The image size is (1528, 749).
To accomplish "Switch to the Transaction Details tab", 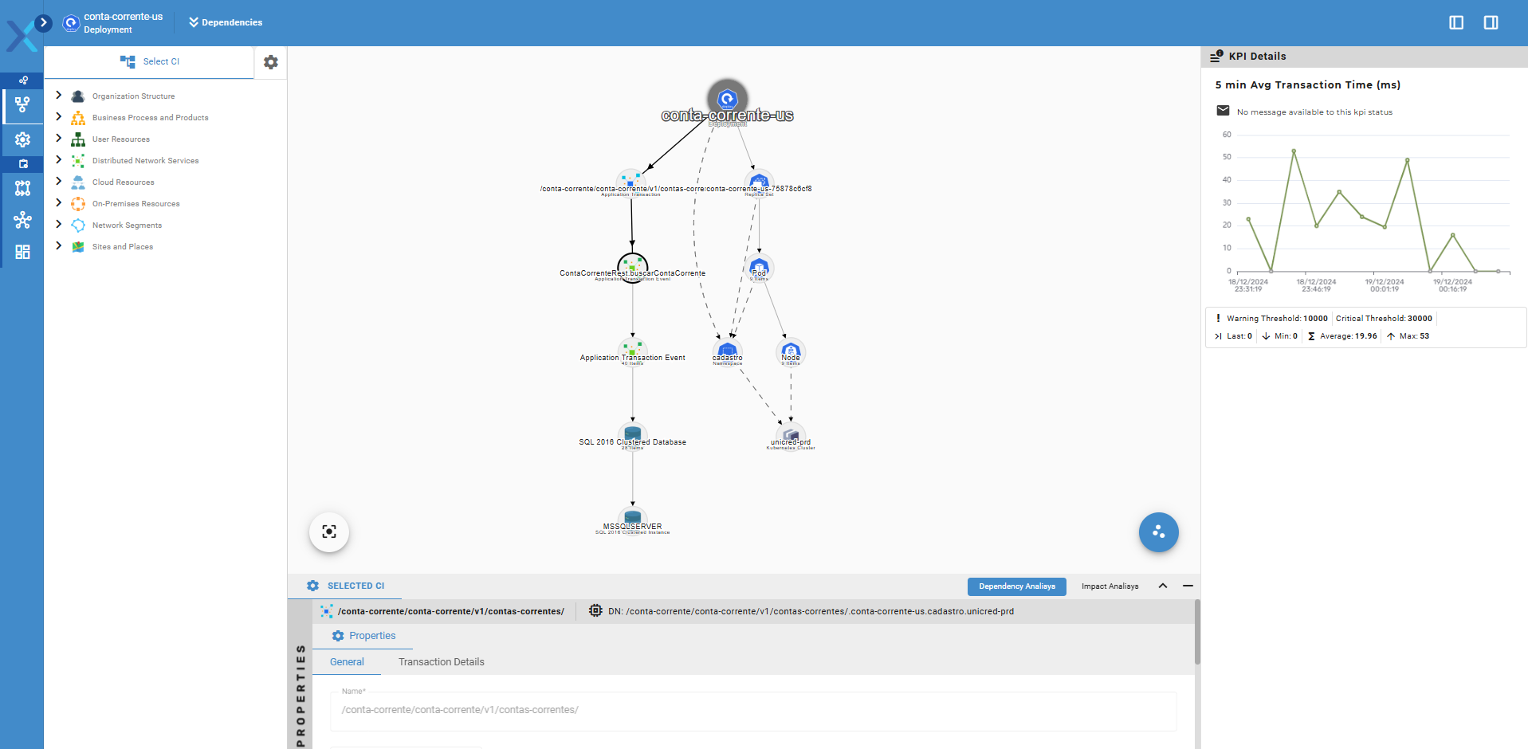I will coord(441,662).
